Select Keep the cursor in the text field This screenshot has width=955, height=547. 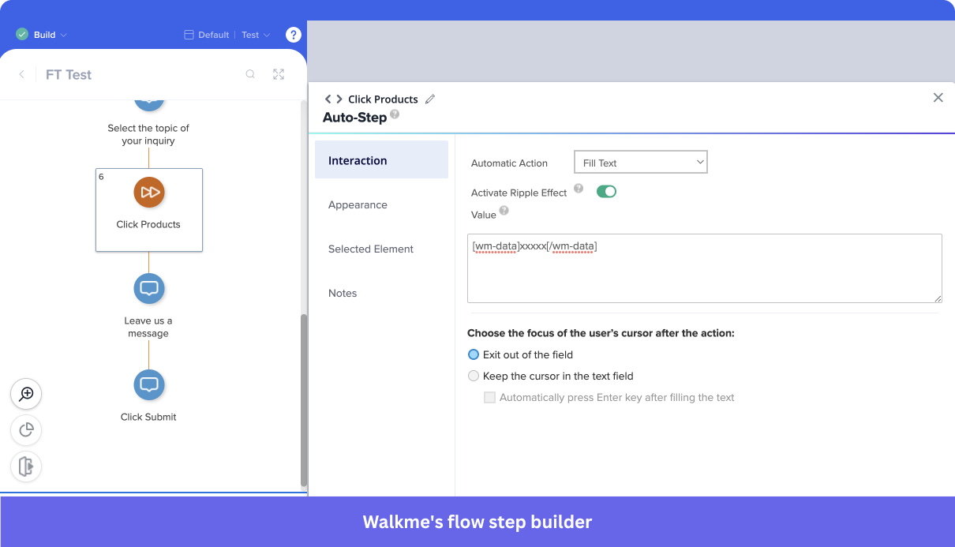point(473,376)
